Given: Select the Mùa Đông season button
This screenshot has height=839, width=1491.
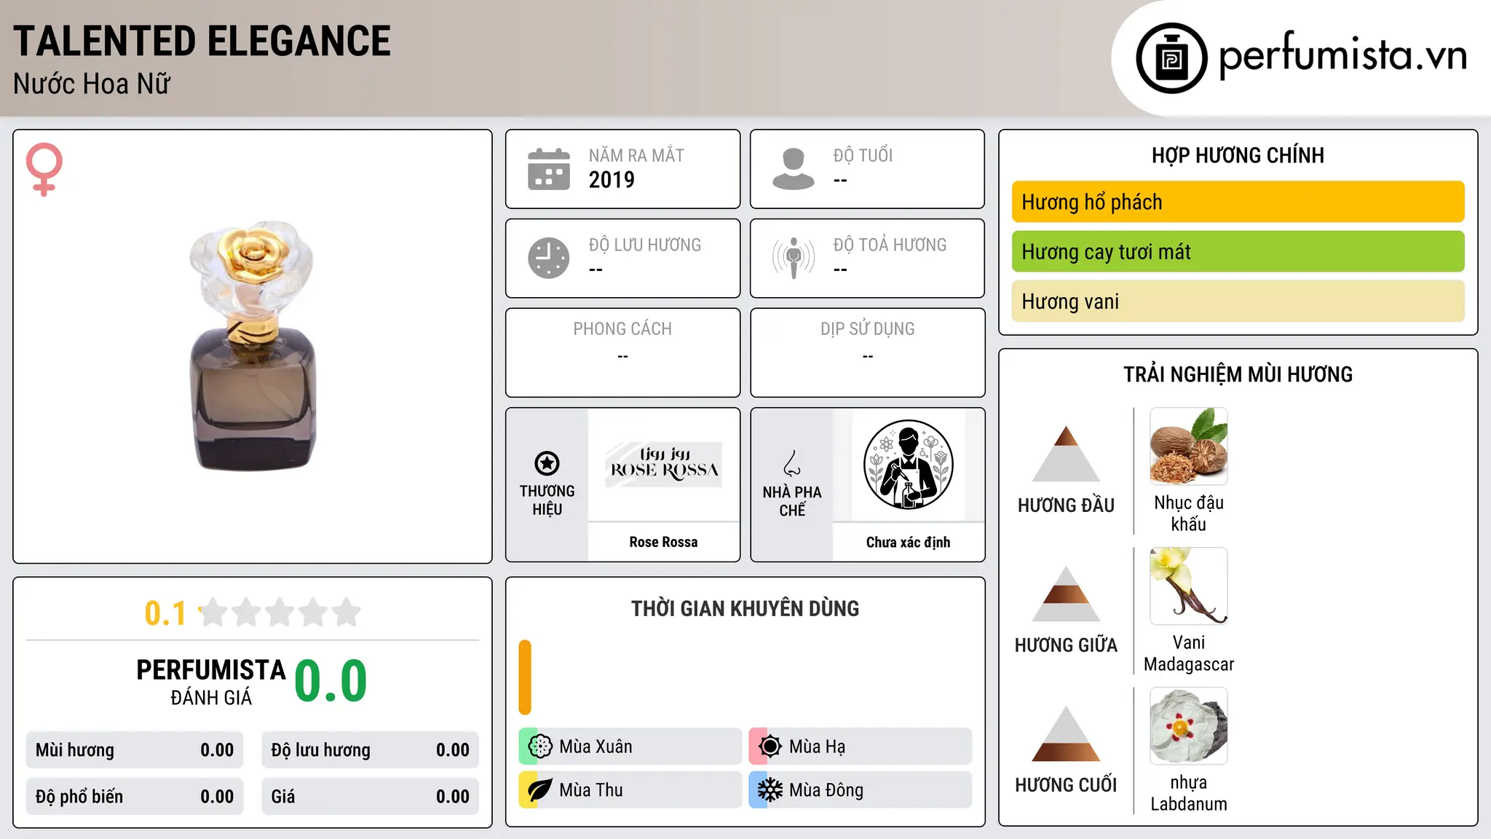Looking at the screenshot, I should 861,790.
